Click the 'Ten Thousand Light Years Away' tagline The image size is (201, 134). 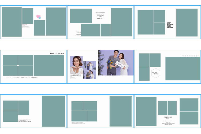tap(22, 77)
